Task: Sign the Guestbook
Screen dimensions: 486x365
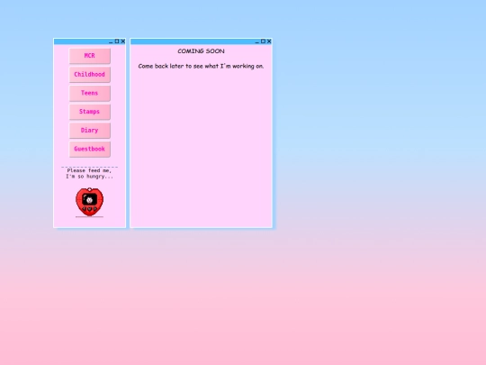Action: click(x=90, y=149)
